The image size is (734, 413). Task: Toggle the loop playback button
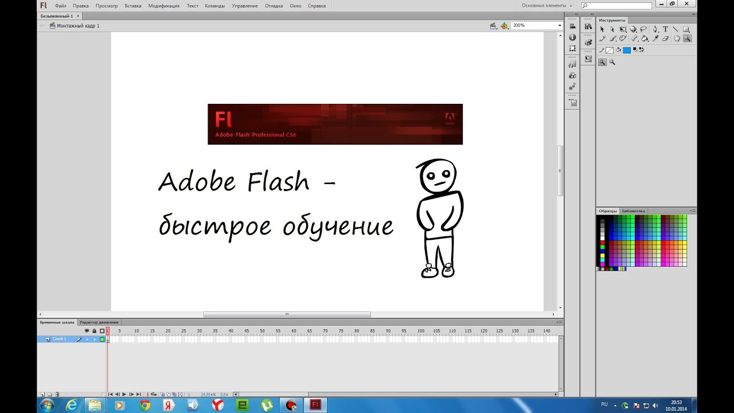pyautogui.click(x=154, y=394)
